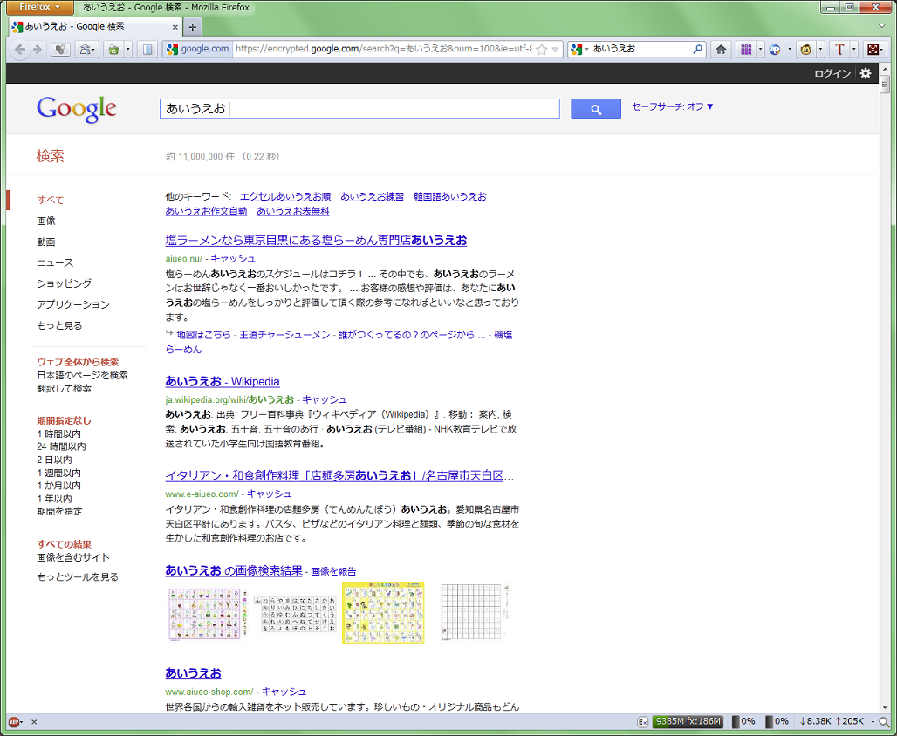
Task: Click the browser Back arrow button
Action: 20,50
